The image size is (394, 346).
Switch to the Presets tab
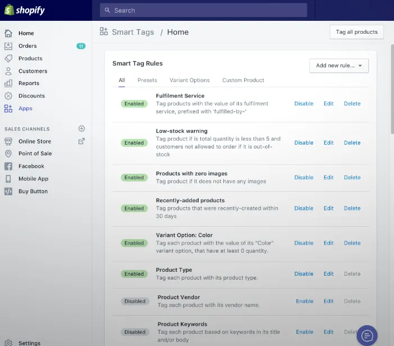click(147, 80)
